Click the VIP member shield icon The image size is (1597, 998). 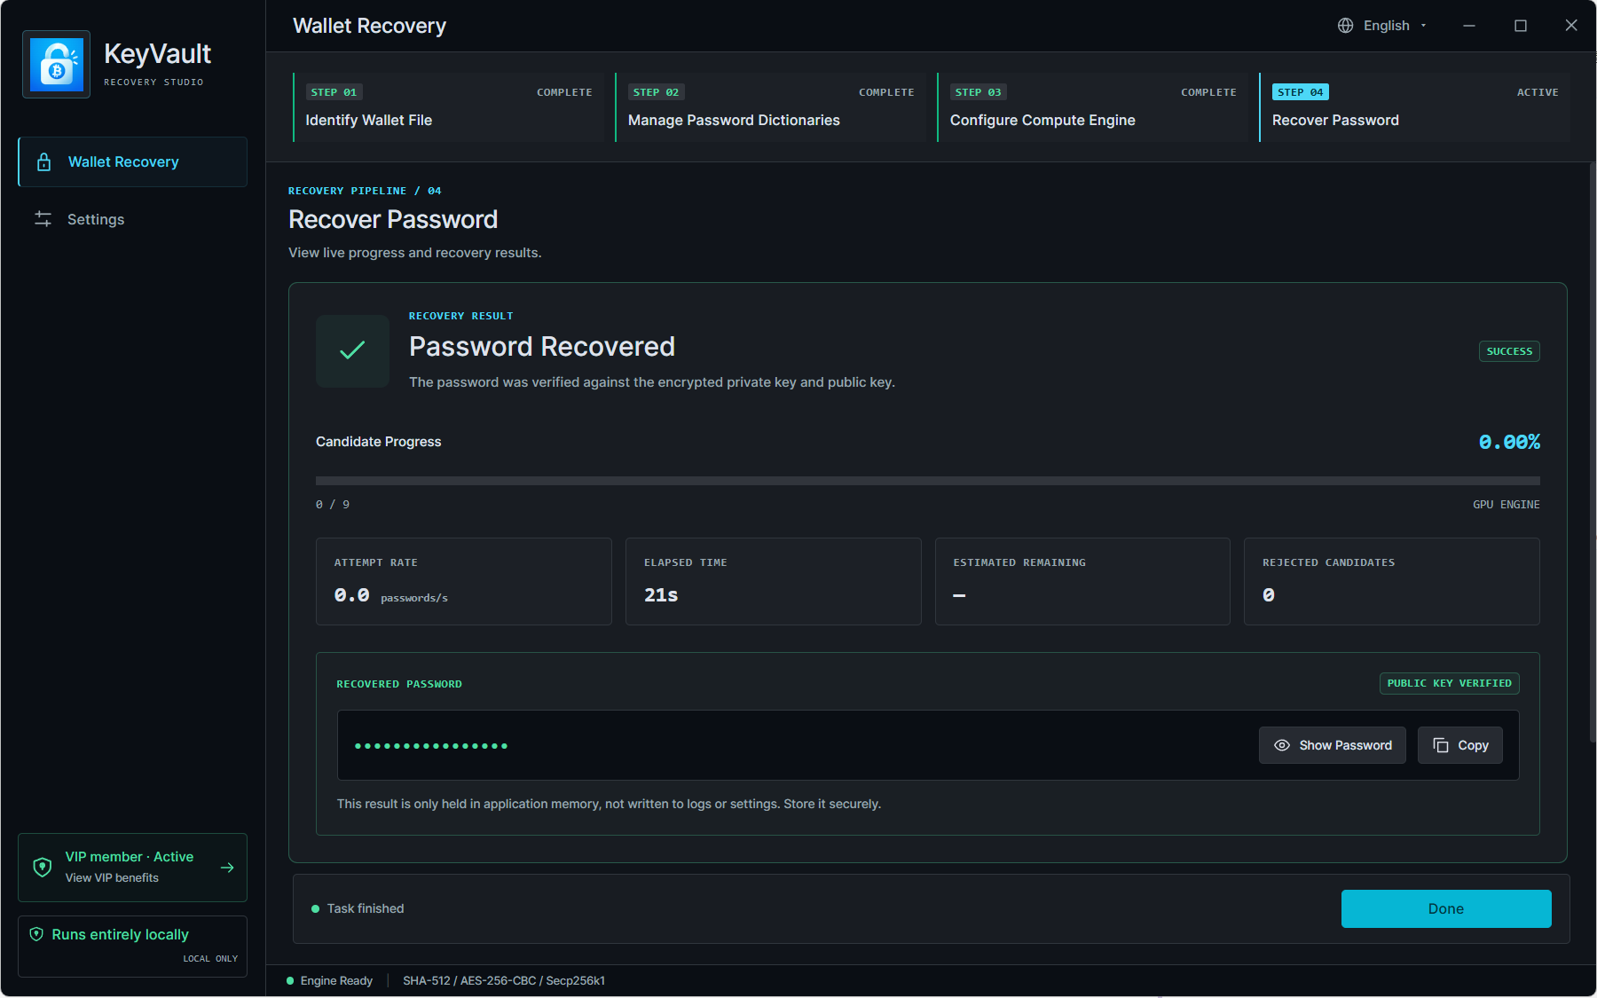(43, 867)
